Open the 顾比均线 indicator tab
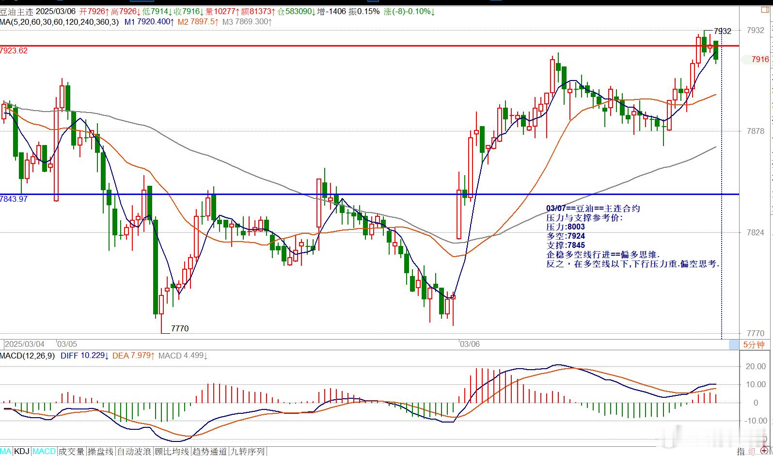Image resolution: width=773 pixels, height=456 pixels. (x=172, y=452)
